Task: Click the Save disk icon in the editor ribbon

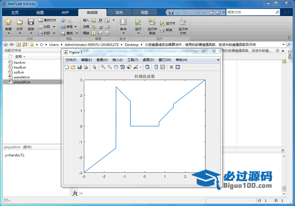Action: point(31,22)
